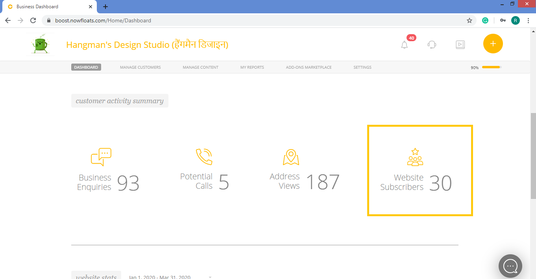Click the Website Subscribers people icon
Image resolution: width=536 pixels, height=279 pixels.
(415, 157)
